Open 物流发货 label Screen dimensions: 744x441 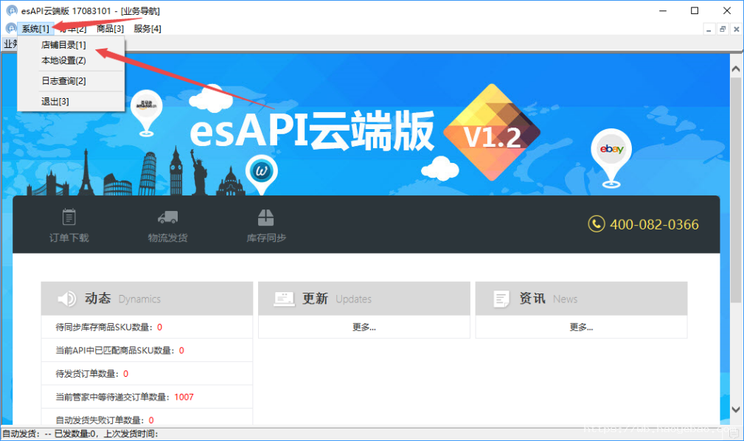coord(167,237)
